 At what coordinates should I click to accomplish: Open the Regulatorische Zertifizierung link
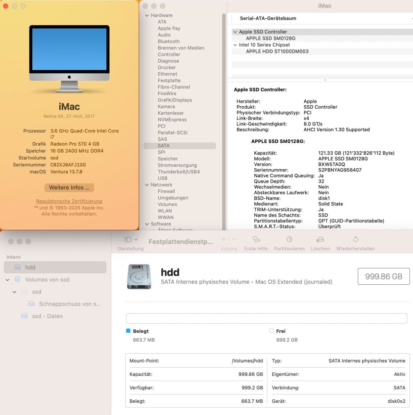pos(69,201)
